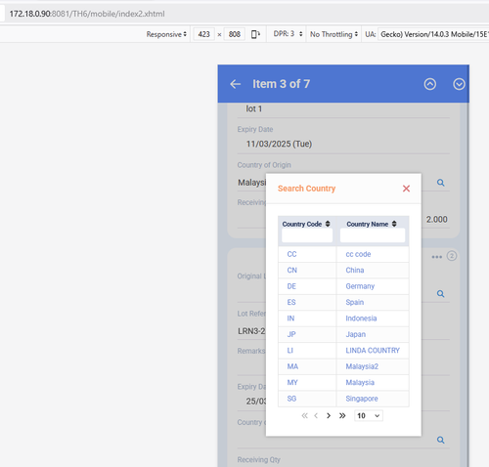Sort by Country Name column

tap(394, 224)
